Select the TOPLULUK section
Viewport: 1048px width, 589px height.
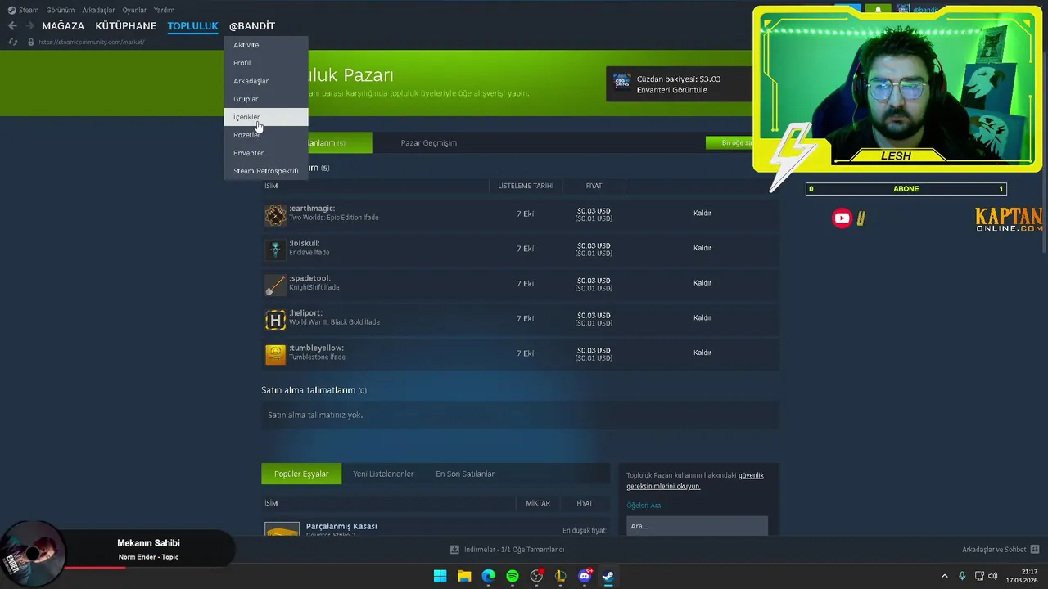point(192,26)
